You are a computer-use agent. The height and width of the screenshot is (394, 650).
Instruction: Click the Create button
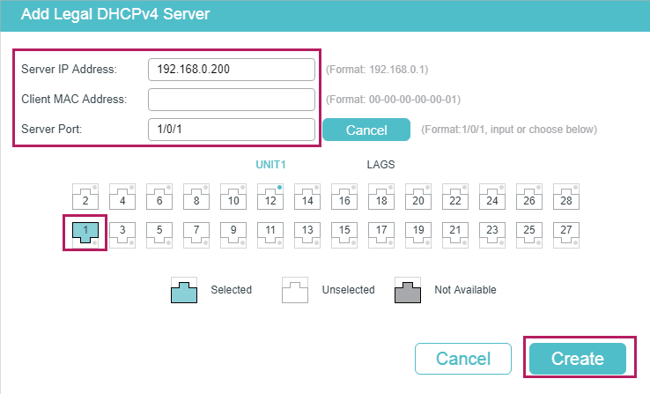click(x=578, y=359)
